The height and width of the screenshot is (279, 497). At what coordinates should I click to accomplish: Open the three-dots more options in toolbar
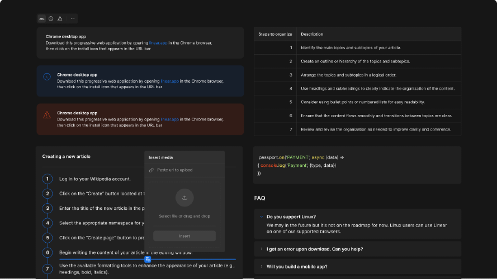[73, 18]
